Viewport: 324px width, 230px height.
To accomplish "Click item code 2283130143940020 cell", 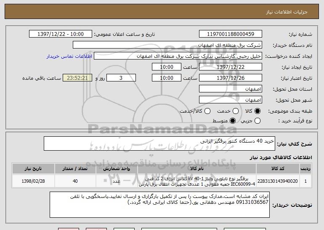I will (278, 181).
